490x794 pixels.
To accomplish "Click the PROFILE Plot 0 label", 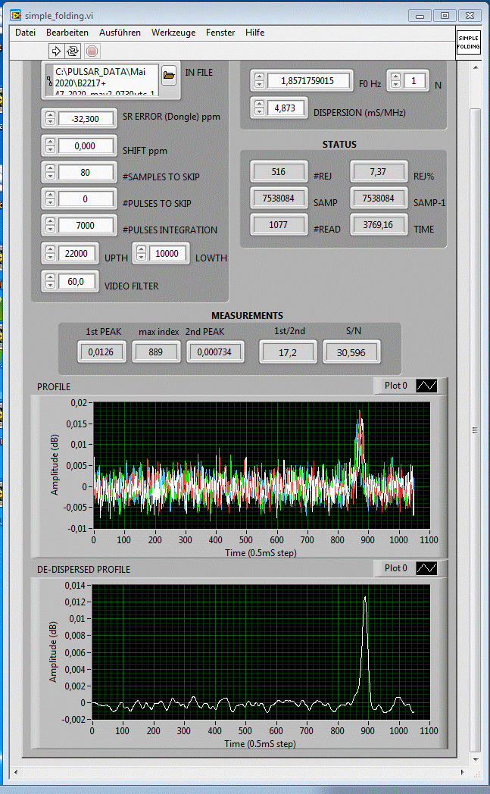I will click(x=396, y=386).
